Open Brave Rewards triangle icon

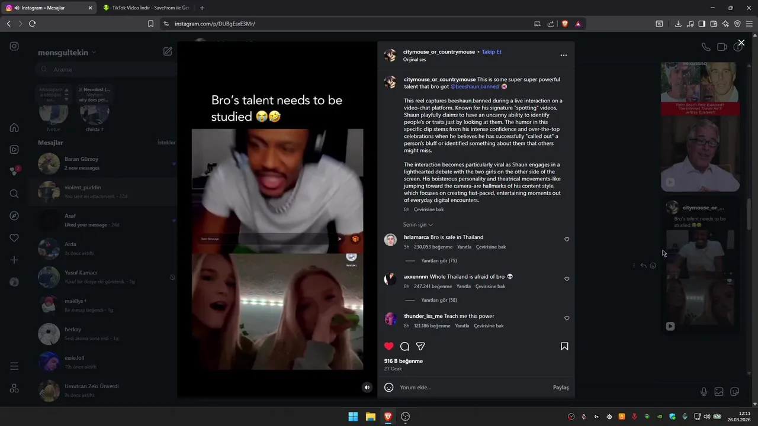tap(578, 24)
